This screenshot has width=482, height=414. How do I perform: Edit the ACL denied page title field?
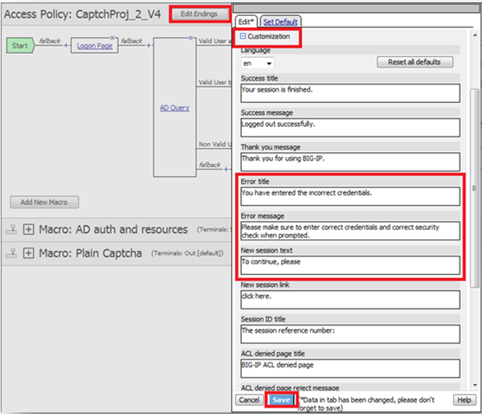click(x=350, y=369)
